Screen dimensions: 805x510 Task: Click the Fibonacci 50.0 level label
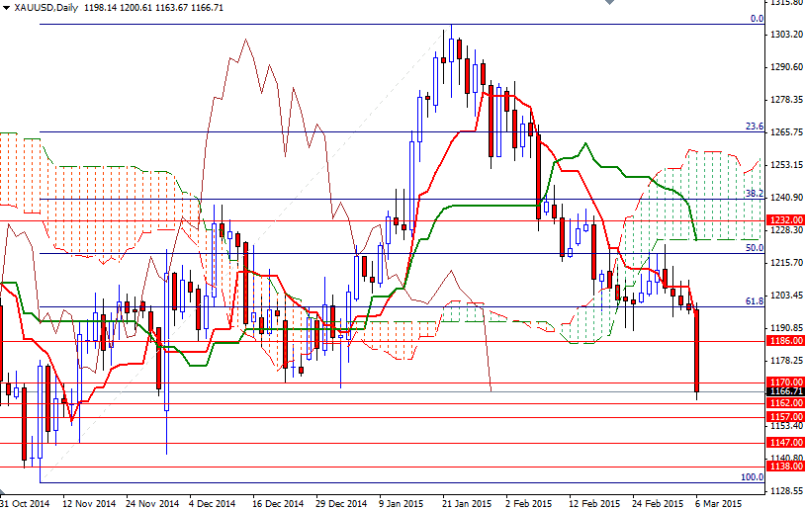click(x=754, y=248)
